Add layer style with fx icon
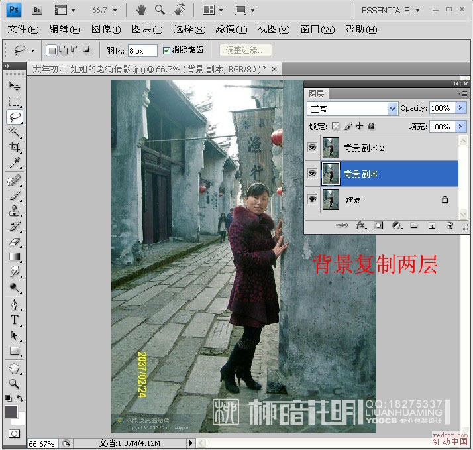This screenshot has width=473, height=450. coord(360,225)
